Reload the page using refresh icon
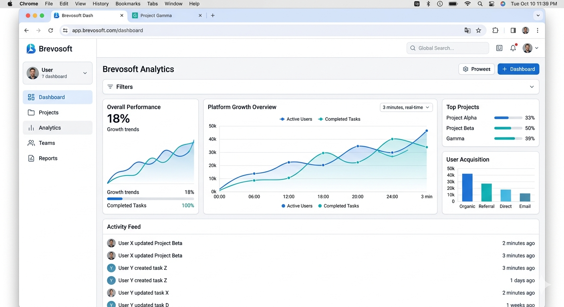The image size is (564, 307). 50,30
